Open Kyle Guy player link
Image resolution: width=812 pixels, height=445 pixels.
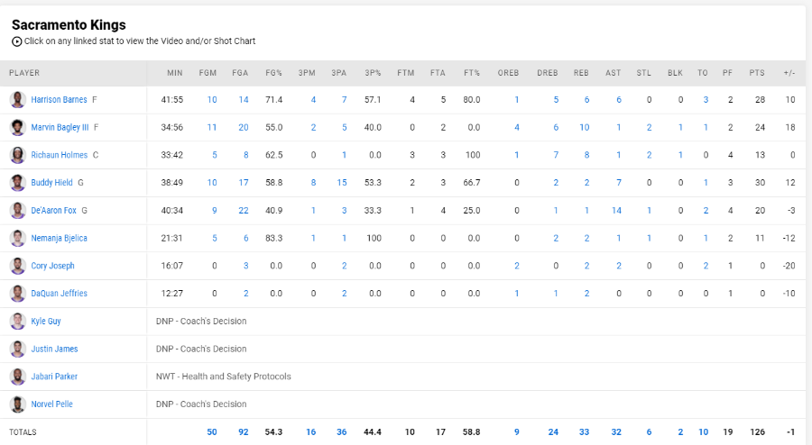(x=46, y=321)
